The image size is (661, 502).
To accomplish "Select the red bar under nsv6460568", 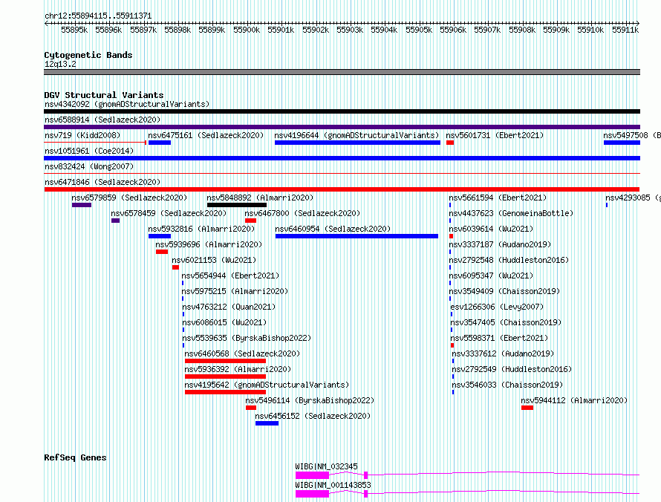I will click(225, 361).
